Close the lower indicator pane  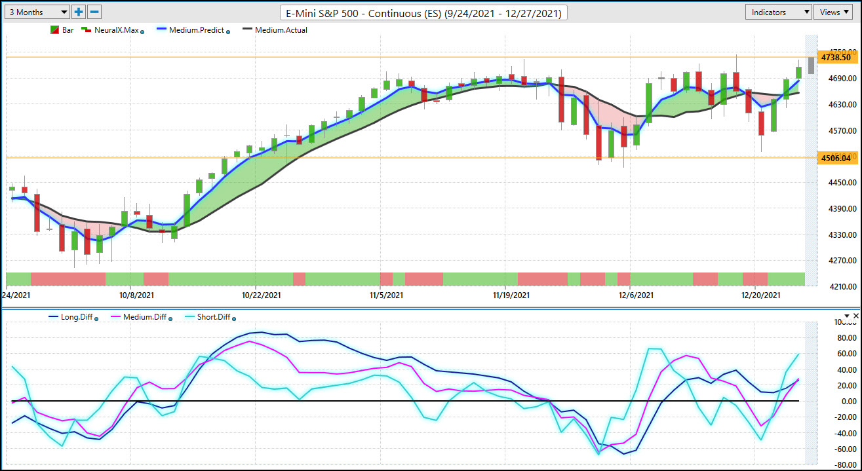tap(855, 316)
